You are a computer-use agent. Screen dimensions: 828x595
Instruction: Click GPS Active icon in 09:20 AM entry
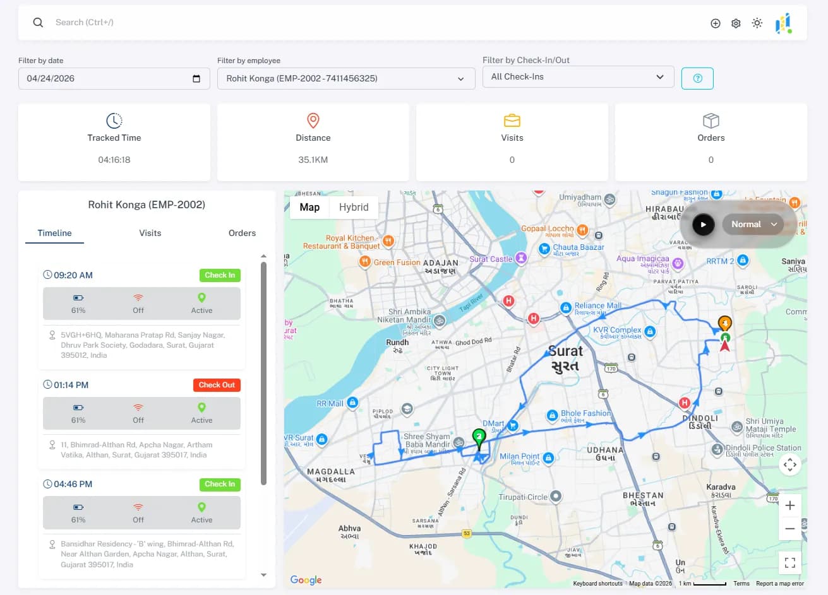[201, 298]
